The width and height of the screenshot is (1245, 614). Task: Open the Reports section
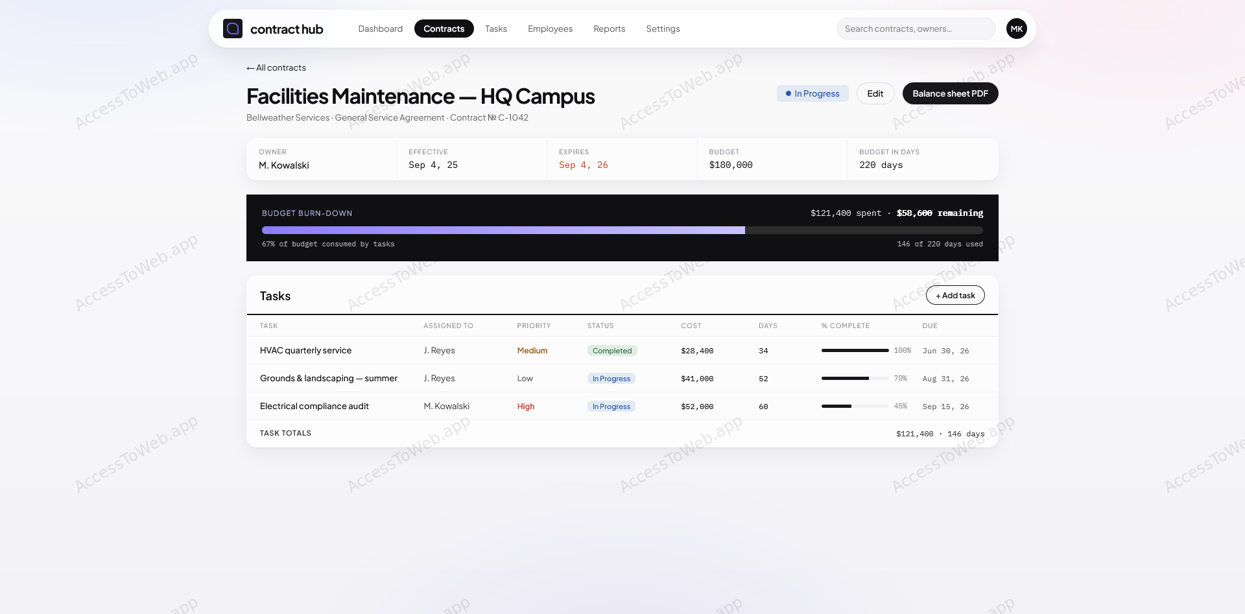click(610, 29)
